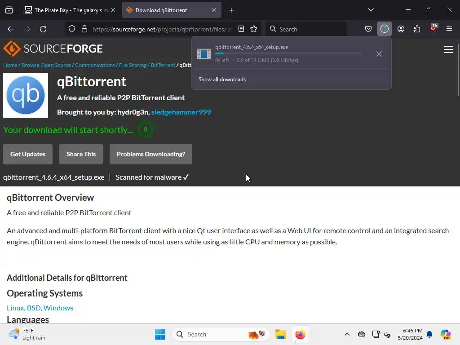This screenshot has width=460, height=345.
Task: Click the Share This button
Action: pos(81,154)
